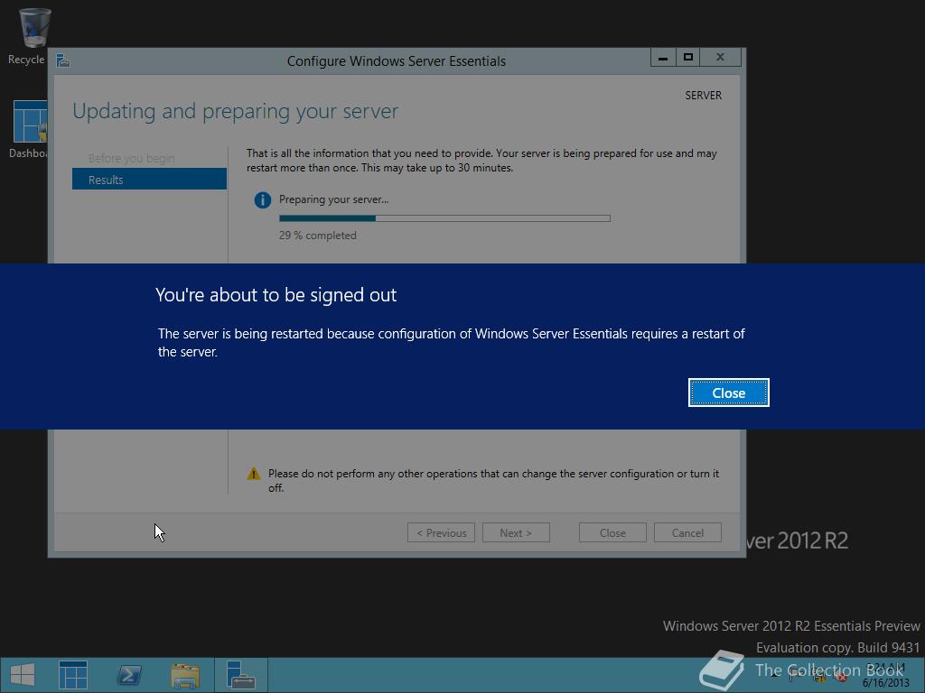Click the '29 % completed' text
The height and width of the screenshot is (693, 925).
click(318, 236)
